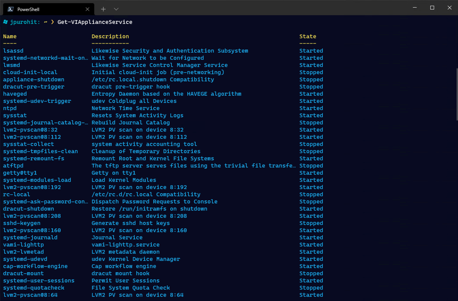Viewport: 458px width, 301px height.
Task: Click the atftpd service name
Action: 13,166
